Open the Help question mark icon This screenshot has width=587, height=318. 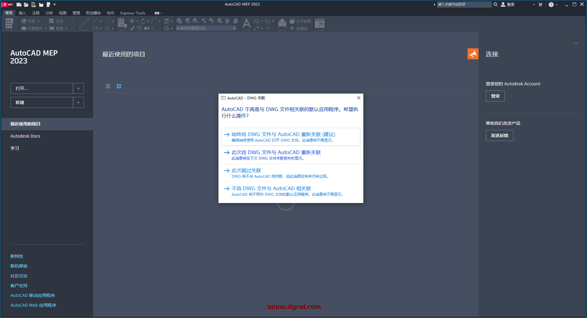[x=551, y=5]
